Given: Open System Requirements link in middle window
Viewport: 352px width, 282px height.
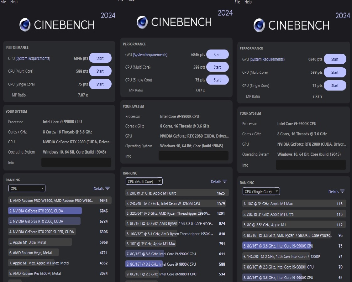Looking at the screenshot, I should coord(150,55).
